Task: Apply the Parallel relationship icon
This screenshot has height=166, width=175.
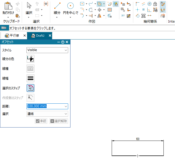Action: pyautogui.click(x=143, y=4)
